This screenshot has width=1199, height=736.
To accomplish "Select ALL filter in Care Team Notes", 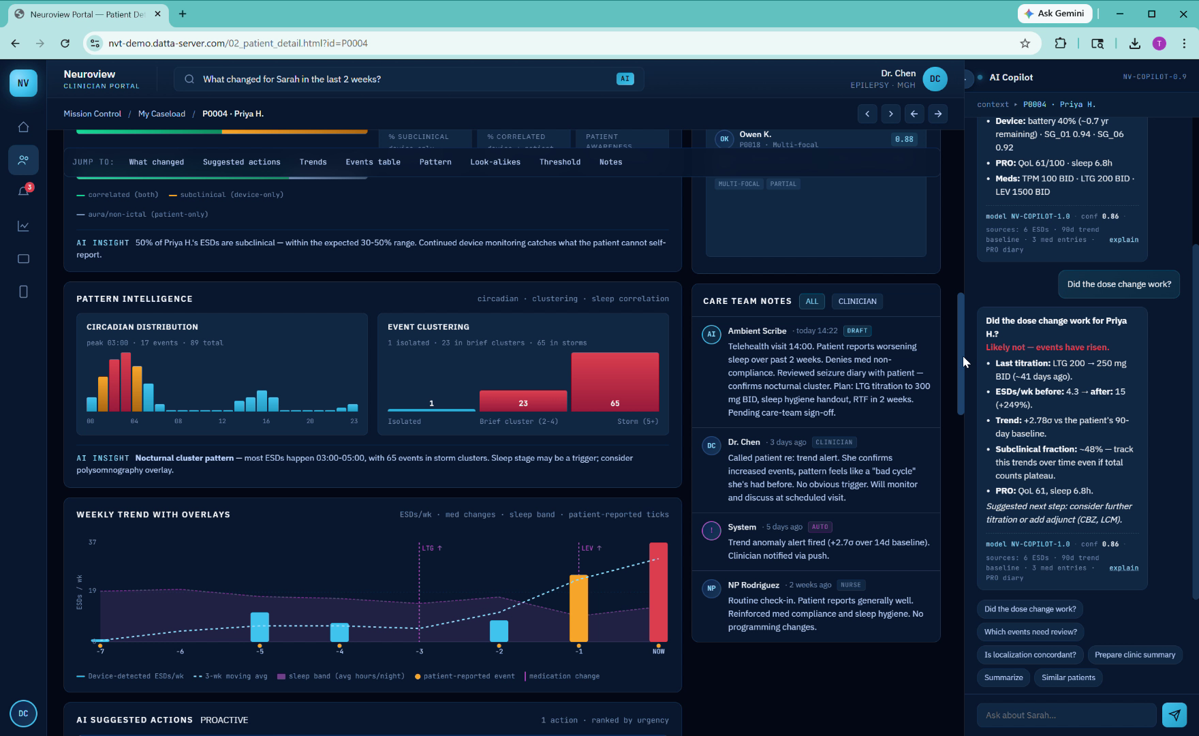I will [811, 301].
